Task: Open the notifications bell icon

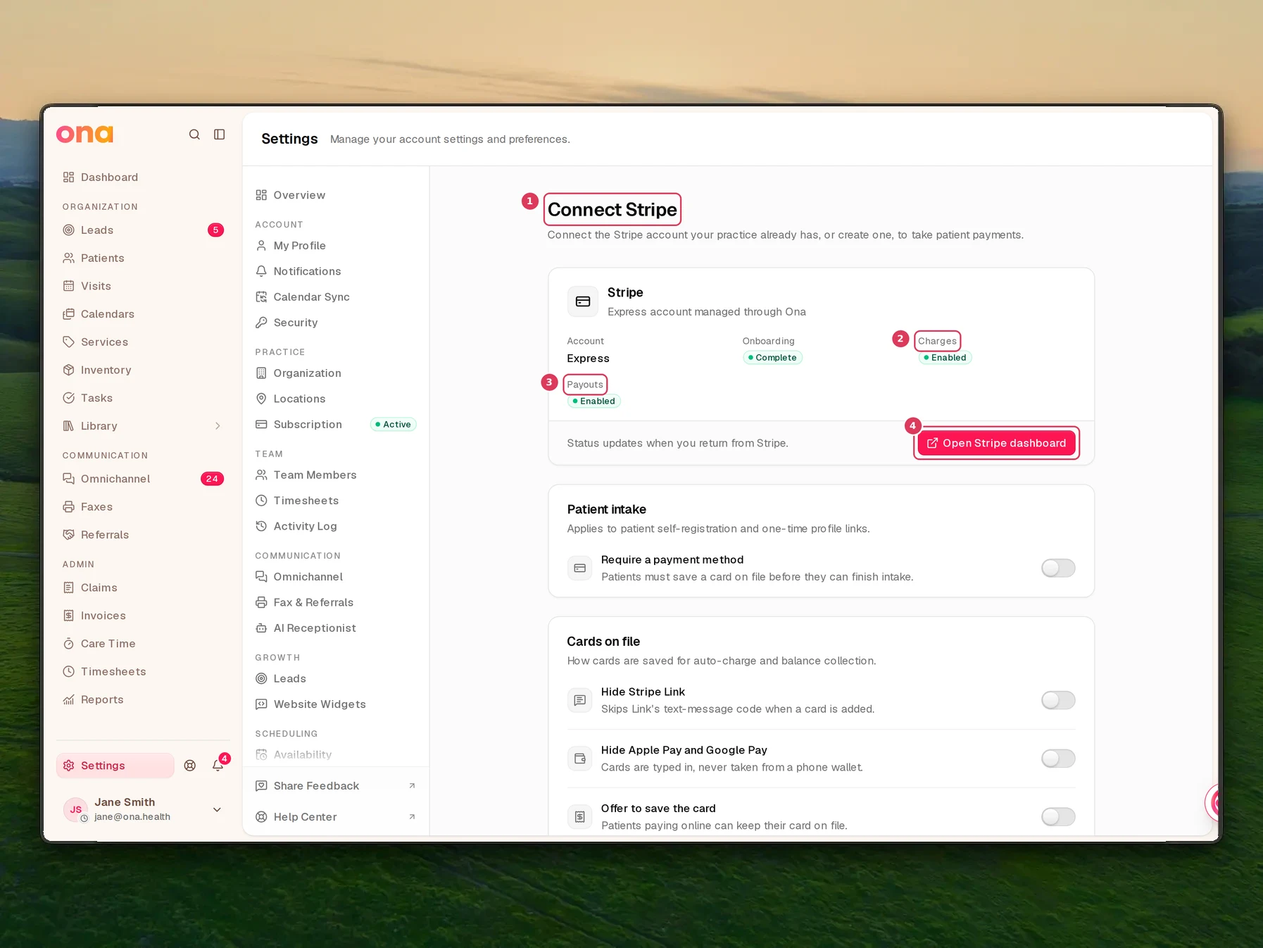Action: pyautogui.click(x=218, y=766)
